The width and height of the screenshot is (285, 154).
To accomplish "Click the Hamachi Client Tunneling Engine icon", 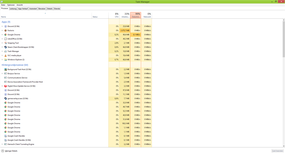I will pos(6,144).
